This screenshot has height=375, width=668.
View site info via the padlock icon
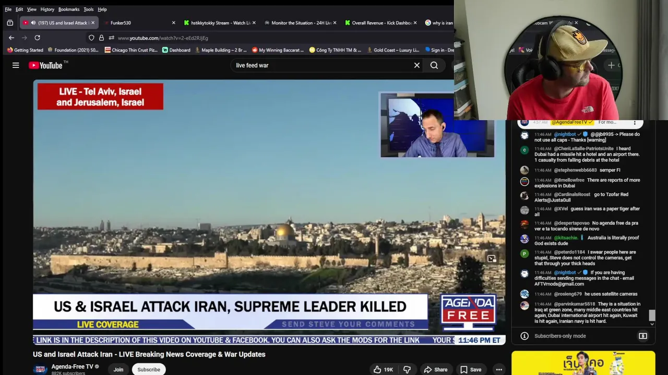[x=101, y=37]
